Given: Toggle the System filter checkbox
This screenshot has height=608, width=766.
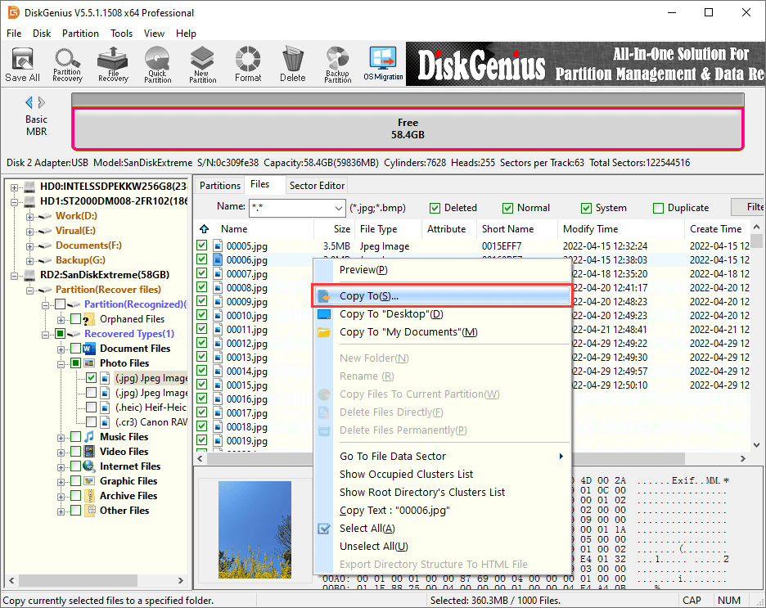Looking at the screenshot, I should [586, 209].
